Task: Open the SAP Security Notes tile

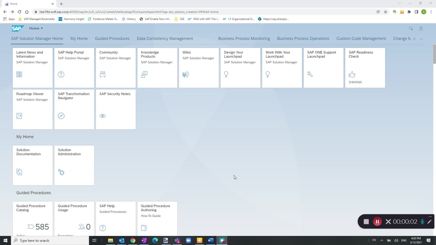Action: click(116, 109)
